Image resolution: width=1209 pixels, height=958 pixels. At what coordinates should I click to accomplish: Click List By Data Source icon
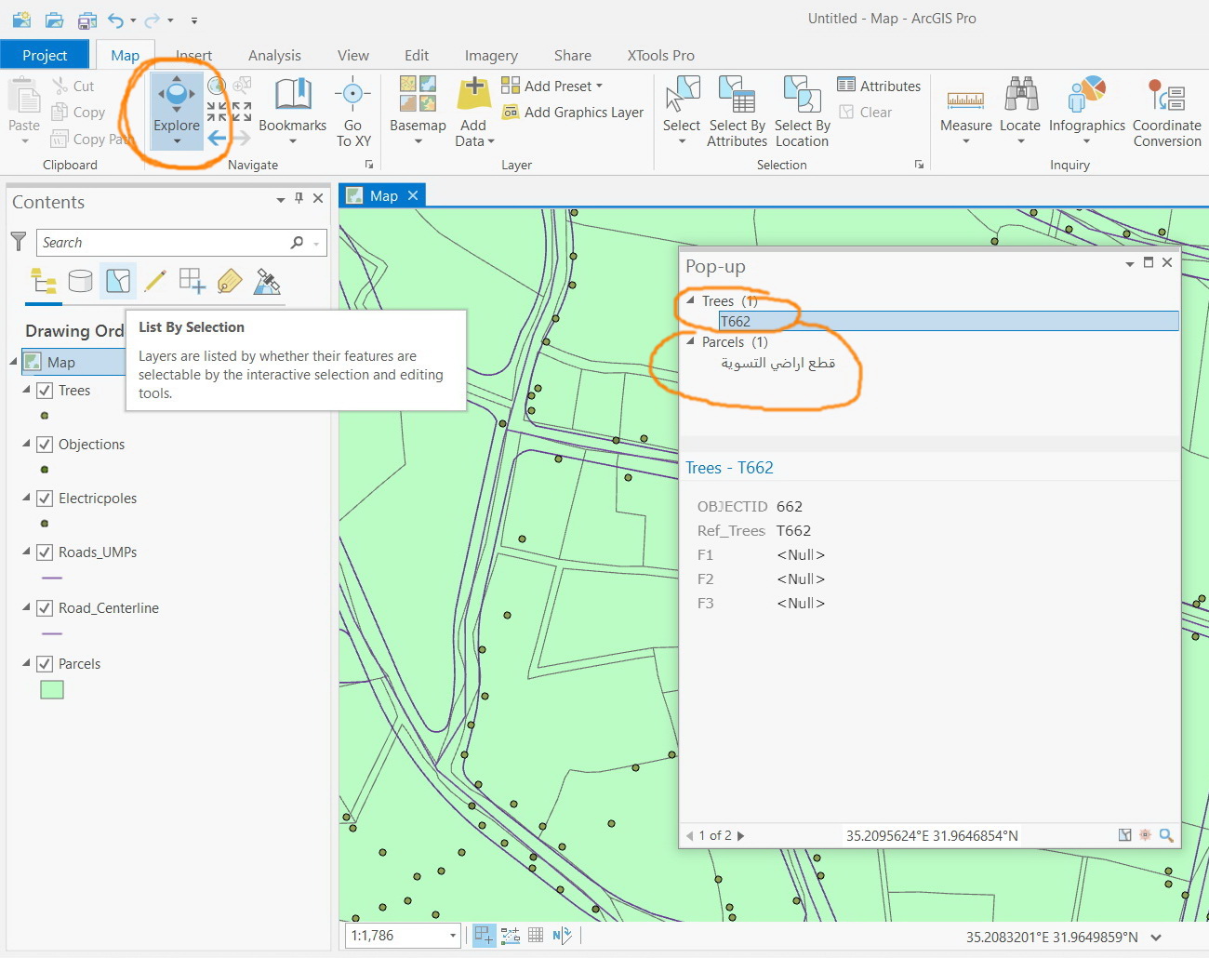[x=81, y=281]
